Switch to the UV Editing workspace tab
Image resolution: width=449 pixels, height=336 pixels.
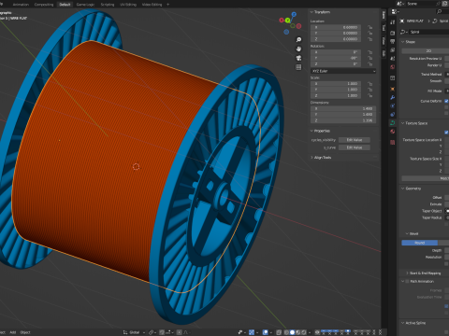click(128, 5)
